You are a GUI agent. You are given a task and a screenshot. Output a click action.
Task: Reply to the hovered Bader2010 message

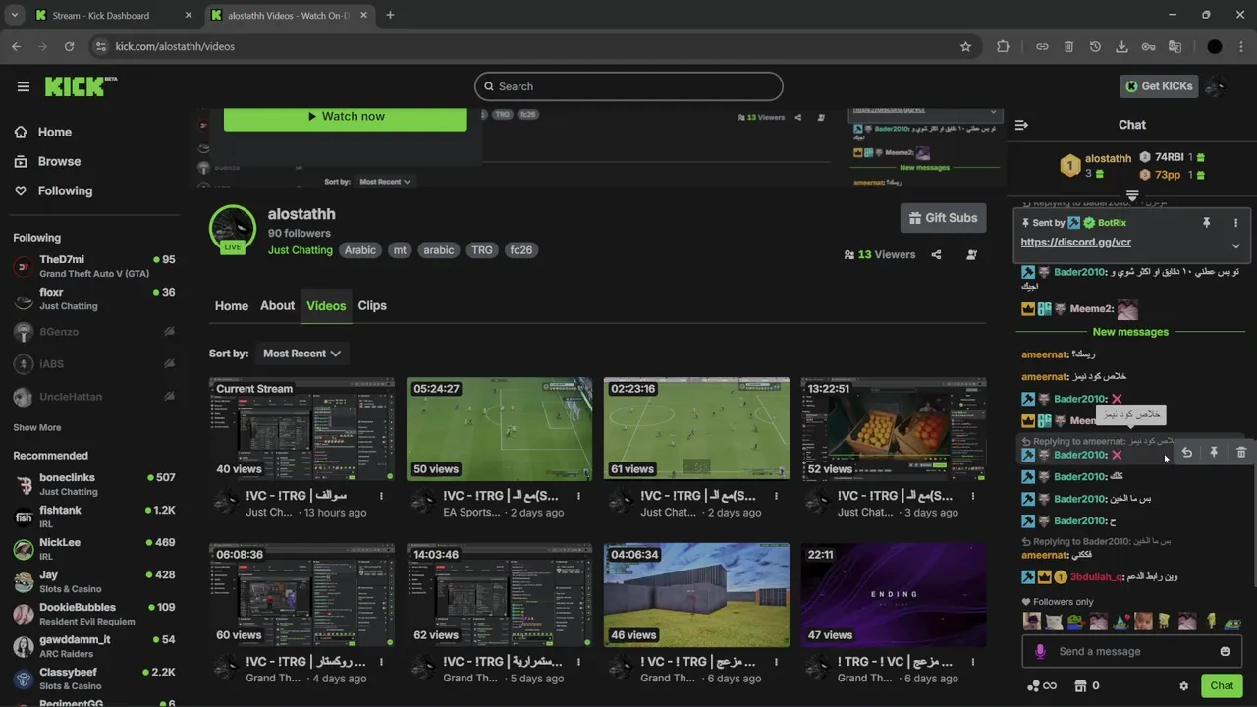(x=1186, y=453)
